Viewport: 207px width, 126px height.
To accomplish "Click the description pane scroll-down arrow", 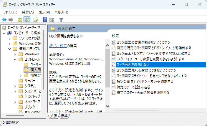I will pos(107,106).
